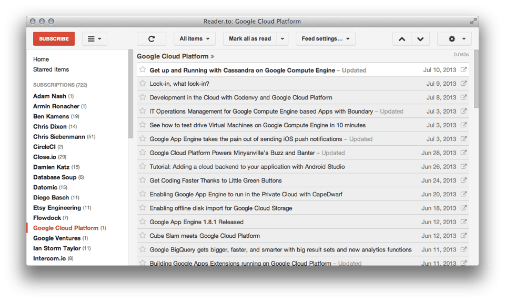The height and width of the screenshot is (302, 505).
Task: Open the gear settings menu
Action: click(x=454, y=38)
